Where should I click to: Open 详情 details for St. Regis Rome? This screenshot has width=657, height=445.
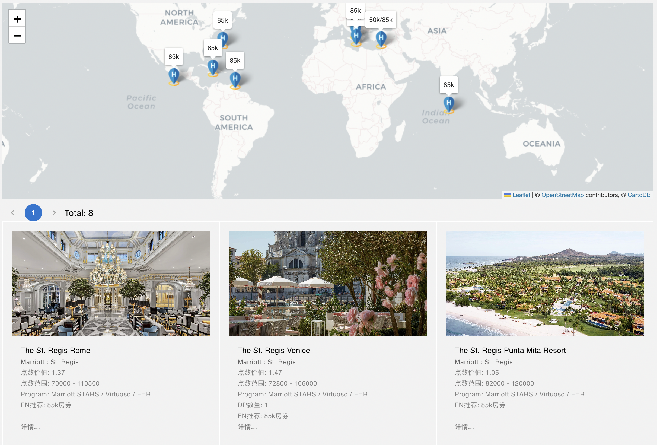(30, 426)
